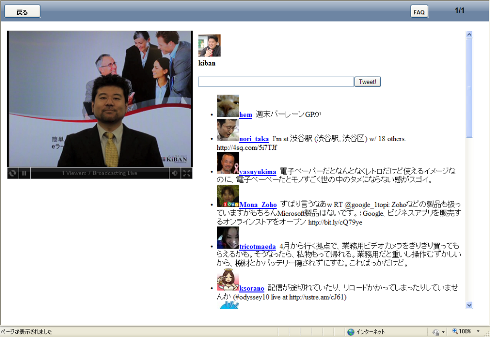Open hem's profile link
Screen dimensions: 490x337
tap(245, 115)
